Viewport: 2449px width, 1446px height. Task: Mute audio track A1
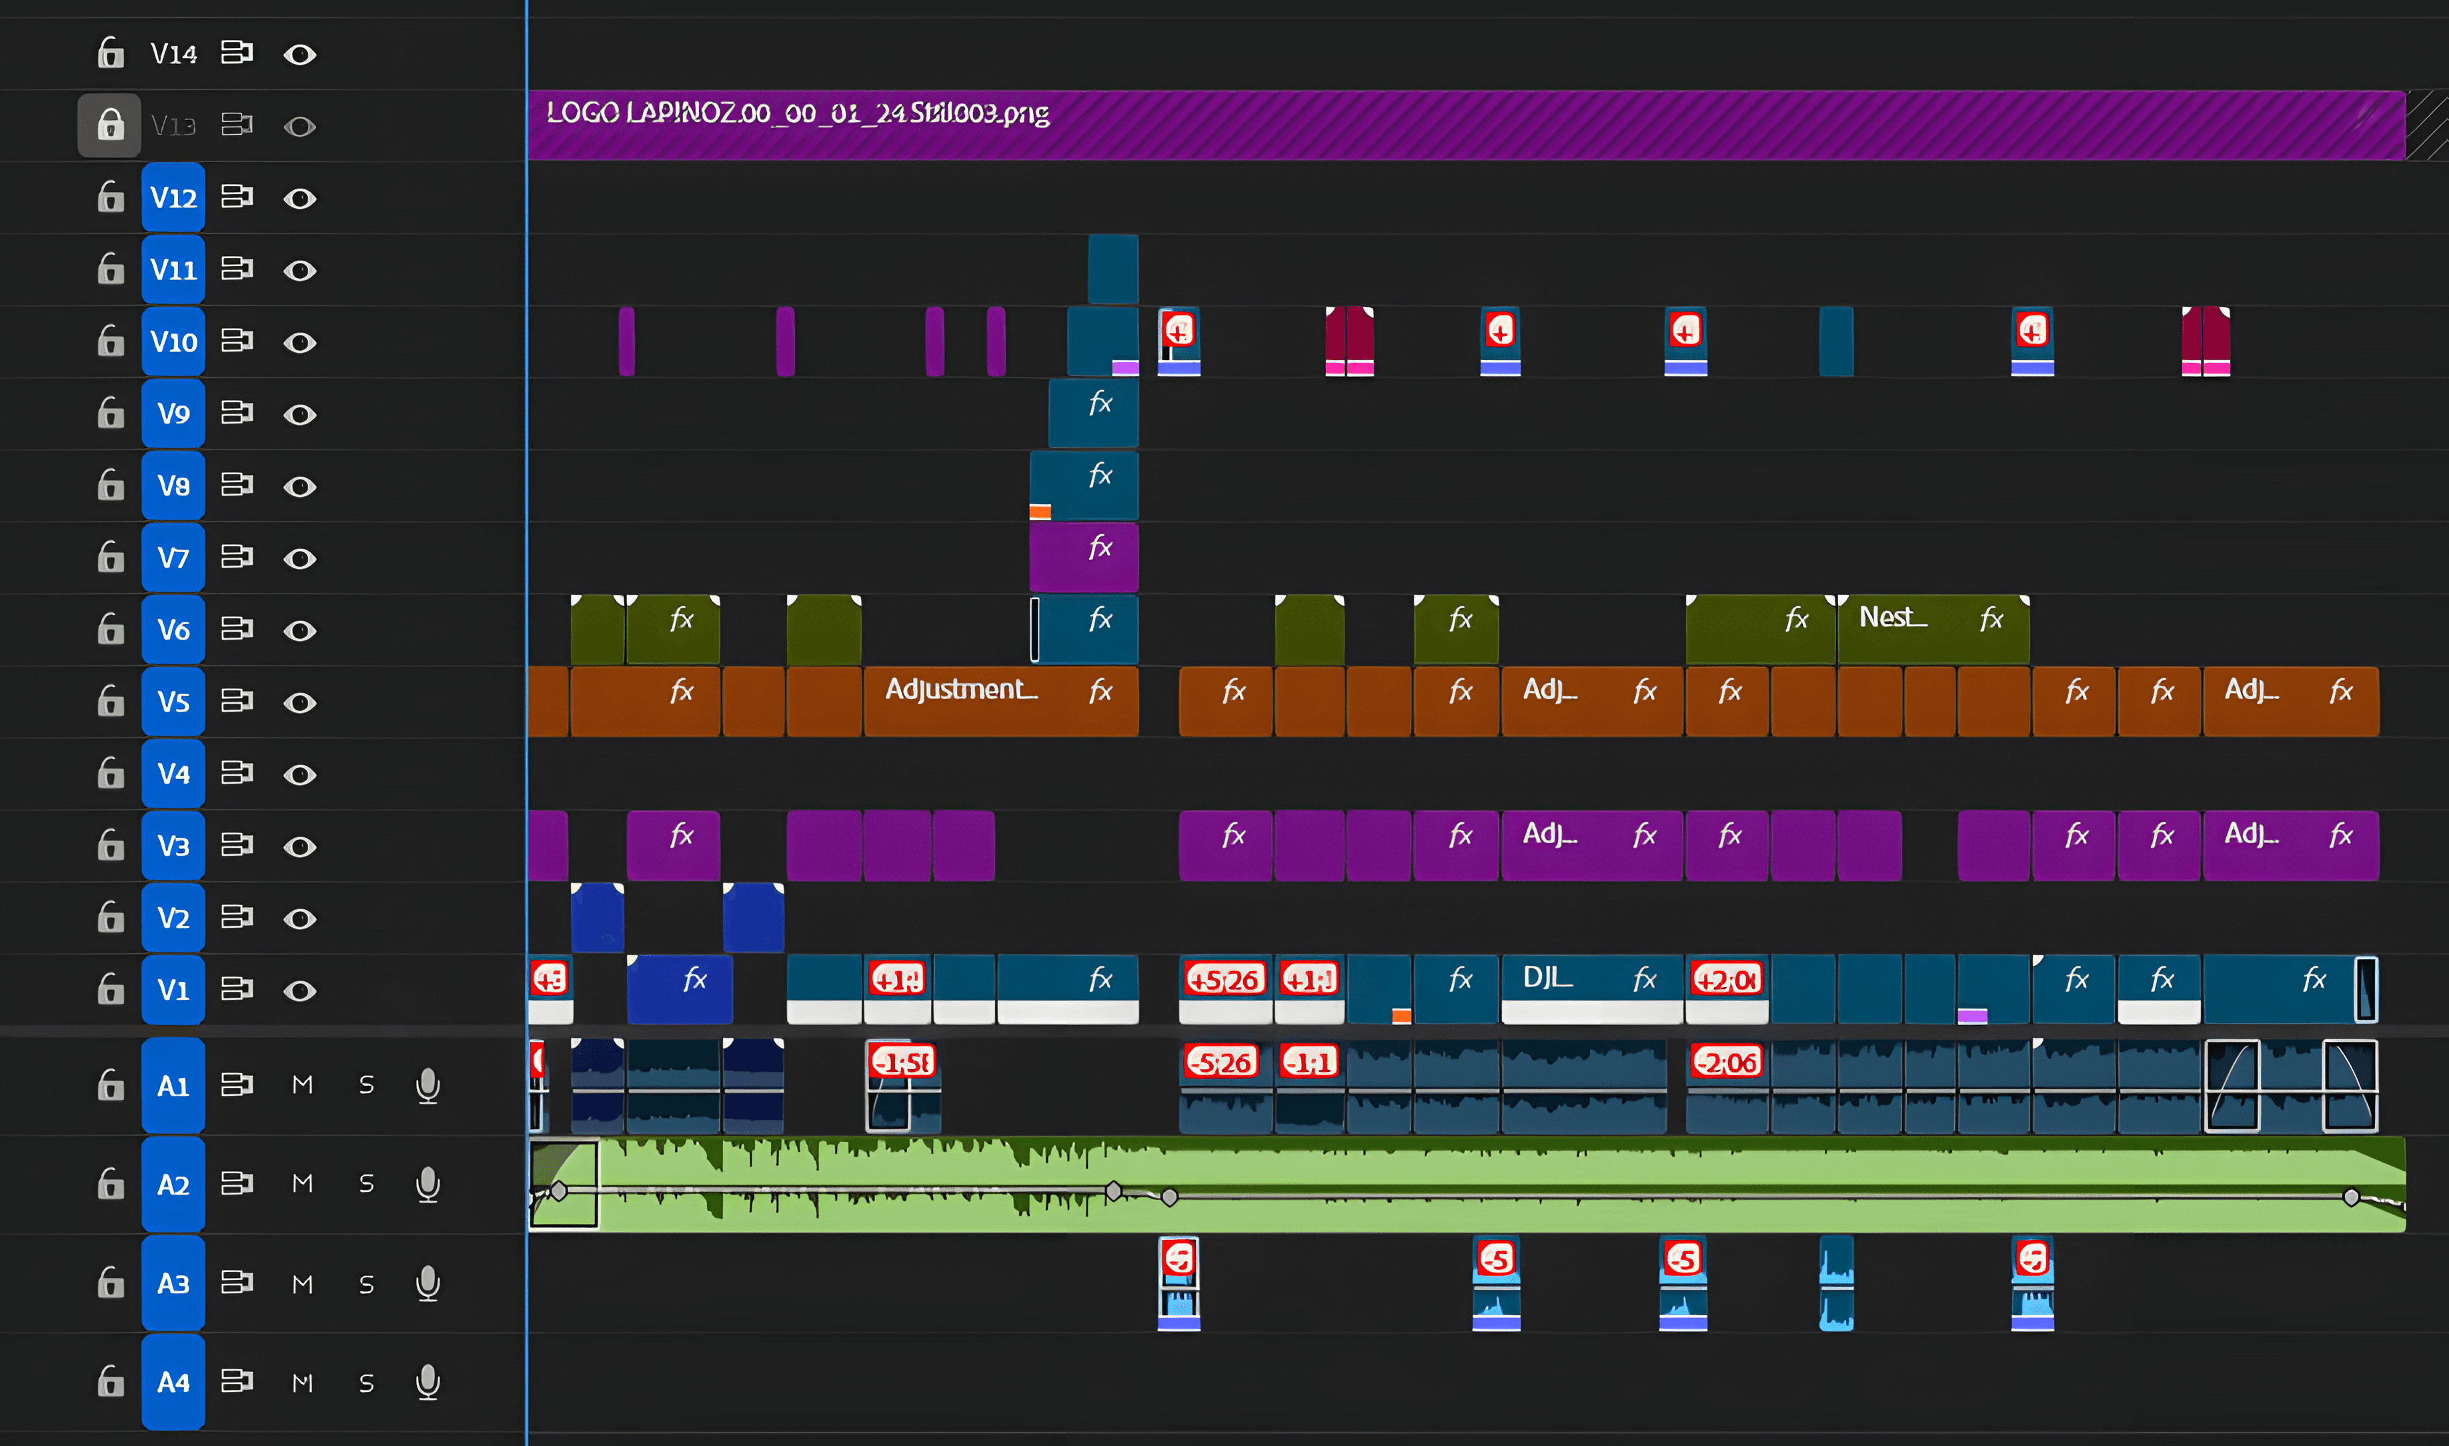click(x=303, y=1084)
